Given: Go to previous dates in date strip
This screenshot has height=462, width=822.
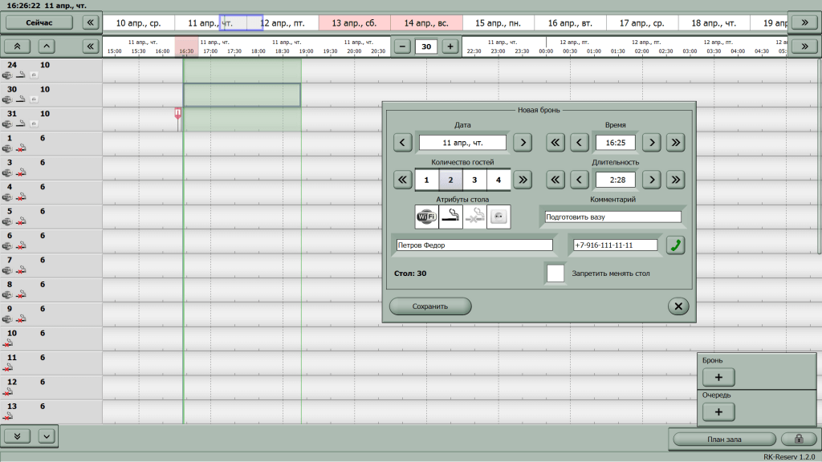Looking at the screenshot, I should click(x=91, y=22).
